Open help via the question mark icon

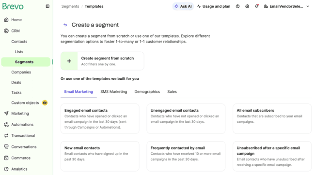click(237, 6)
